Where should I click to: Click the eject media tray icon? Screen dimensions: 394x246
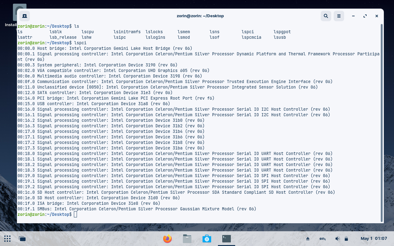[x=308, y=239]
